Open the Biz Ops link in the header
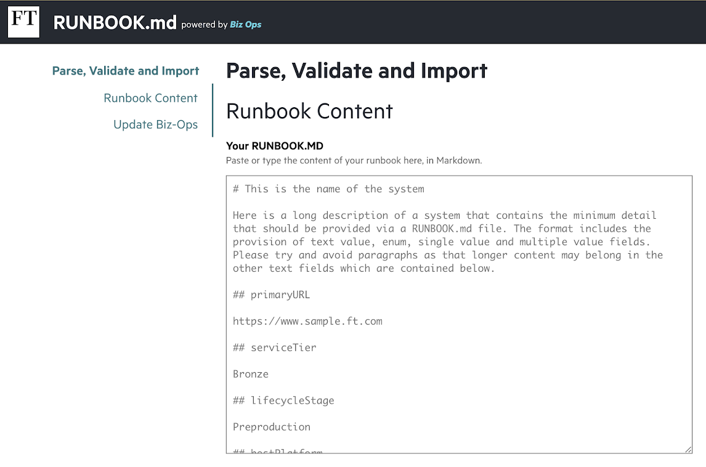Viewport: 706px width, 467px height. pos(245,25)
